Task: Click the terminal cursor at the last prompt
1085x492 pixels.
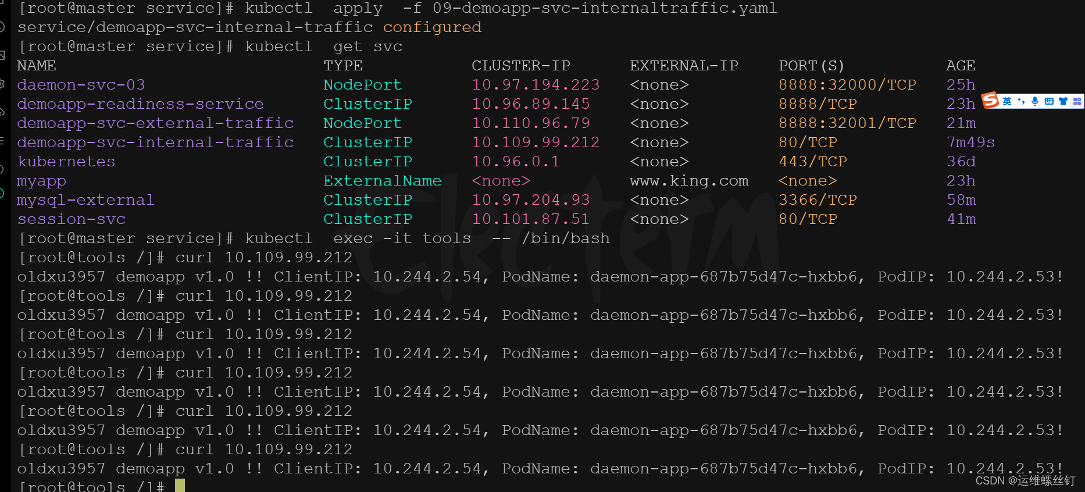Action: [180, 486]
